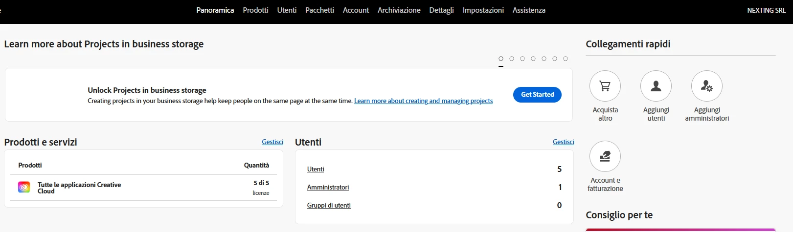Screen dimensions: 793x232
Task: Switch to the Utenti tab
Action: point(287,10)
